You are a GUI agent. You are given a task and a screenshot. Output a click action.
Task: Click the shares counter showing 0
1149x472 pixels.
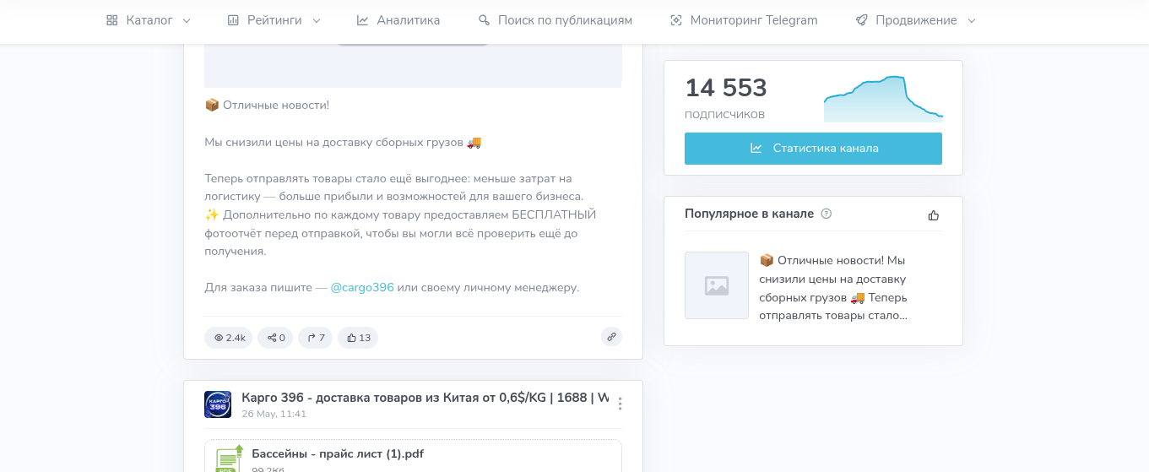pyautogui.click(x=275, y=338)
